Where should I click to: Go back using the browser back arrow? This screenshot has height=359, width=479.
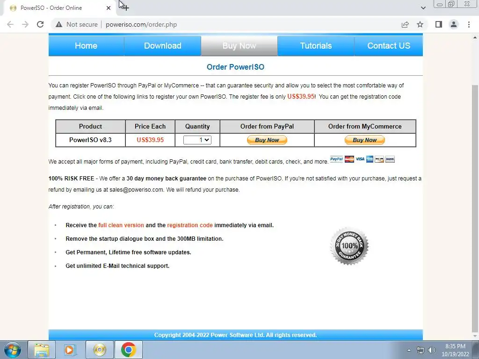[x=10, y=24]
